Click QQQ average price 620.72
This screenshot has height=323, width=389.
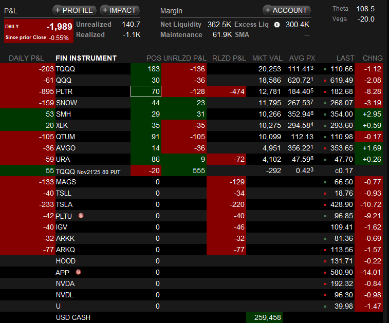(x=300, y=80)
